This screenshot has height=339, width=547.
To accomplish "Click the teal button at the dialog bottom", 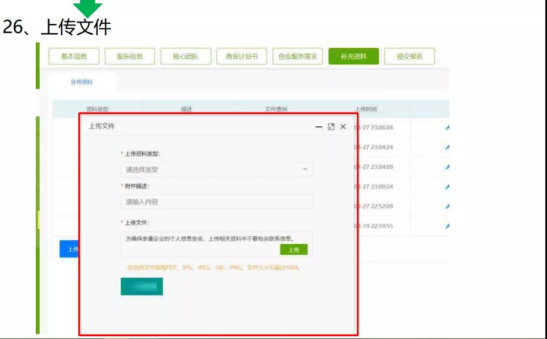I will [x=142, y=287].
